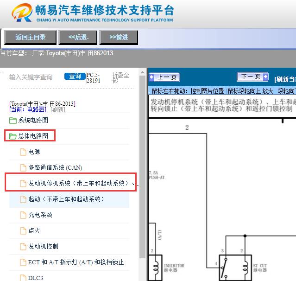
Task: Click the document icon beside 起动（不带上车和起动系统）
Action: coord(23,199)
